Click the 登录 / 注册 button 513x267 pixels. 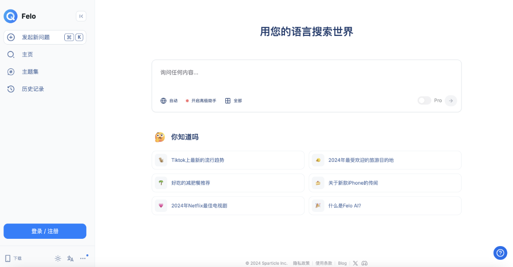[x=45, y=231]
